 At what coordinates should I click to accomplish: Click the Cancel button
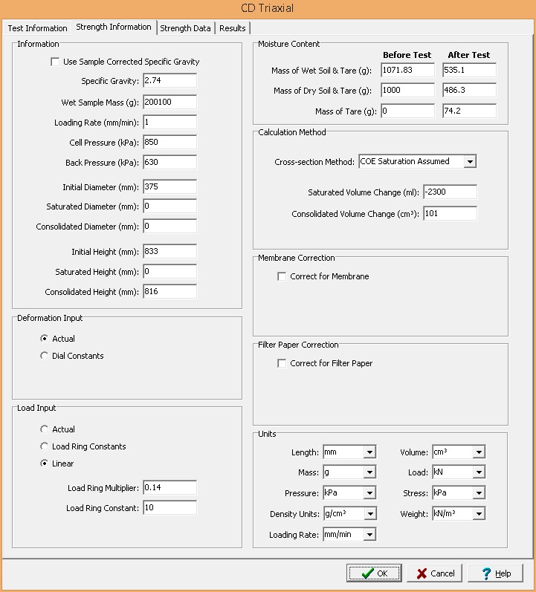point(435,573)
